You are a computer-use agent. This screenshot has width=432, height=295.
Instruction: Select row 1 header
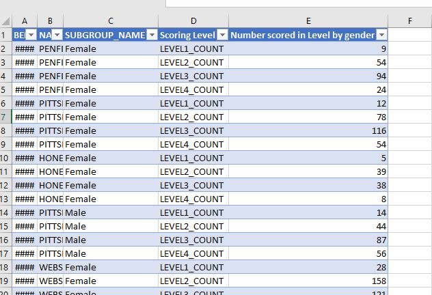click(5, 35)
